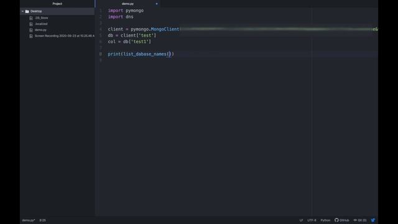Open the GitHub panel from status bar
This screenshot has height=224, width=398.
point(342,220)
